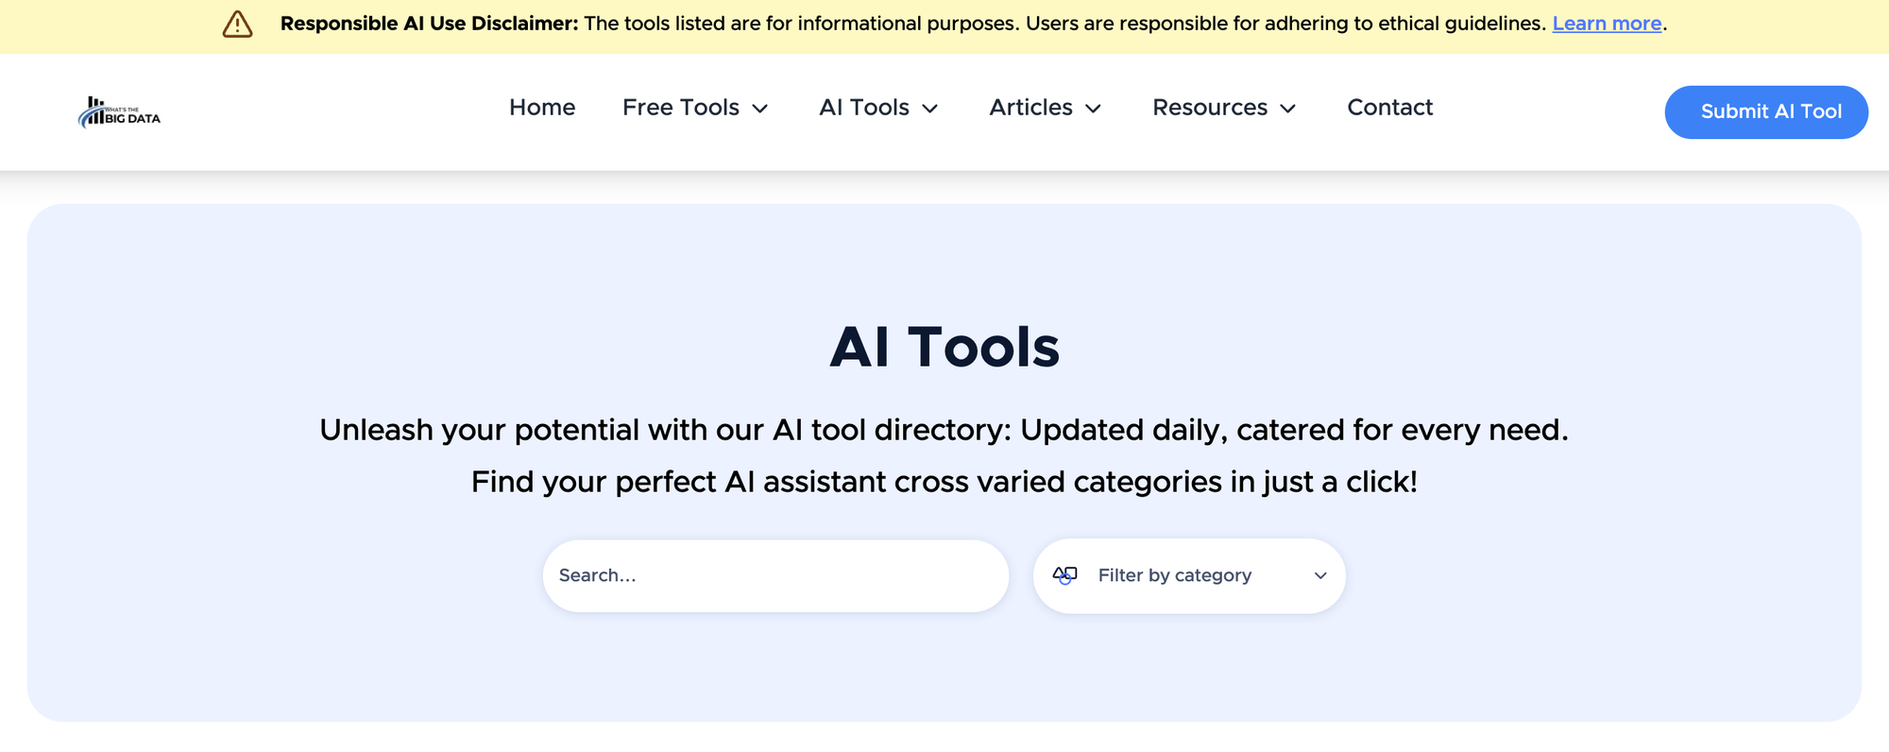Expand the Free Tools chevron arrow

tap(760, 109)
